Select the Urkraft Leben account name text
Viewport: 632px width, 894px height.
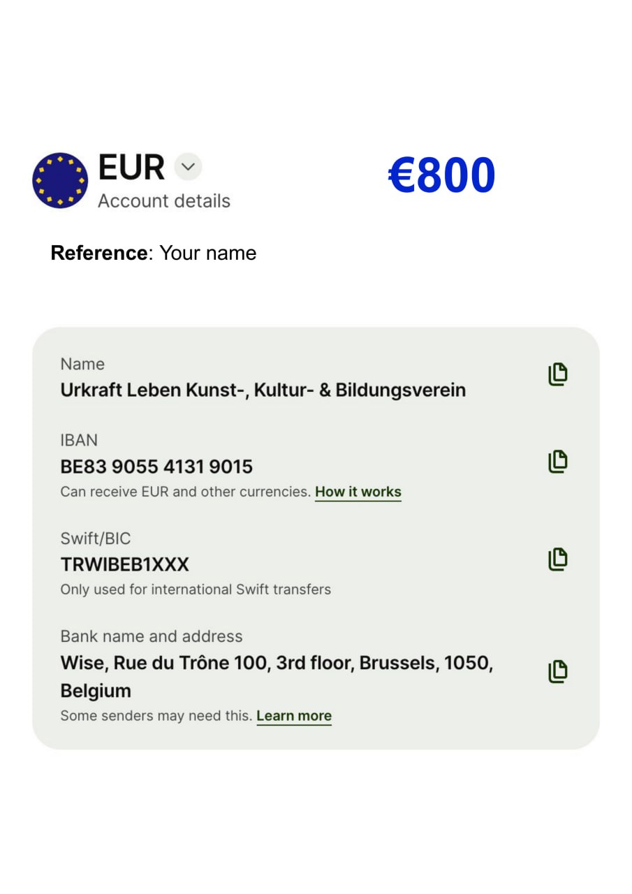(x=263, y=390)
